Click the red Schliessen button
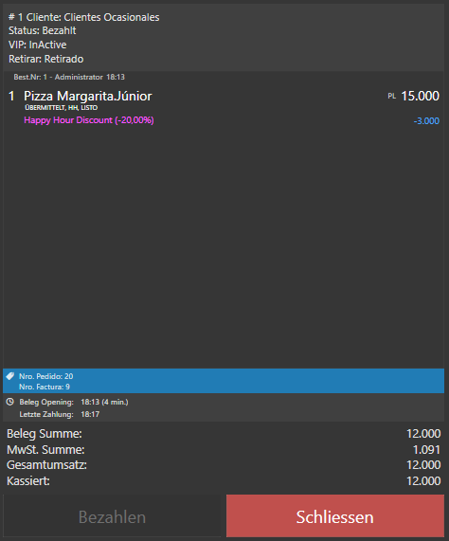The width and height of the screenshot is (449, 541). (334, 515)
